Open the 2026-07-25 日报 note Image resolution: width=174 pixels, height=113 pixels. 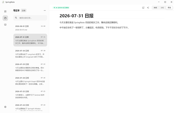click(30, 95)
